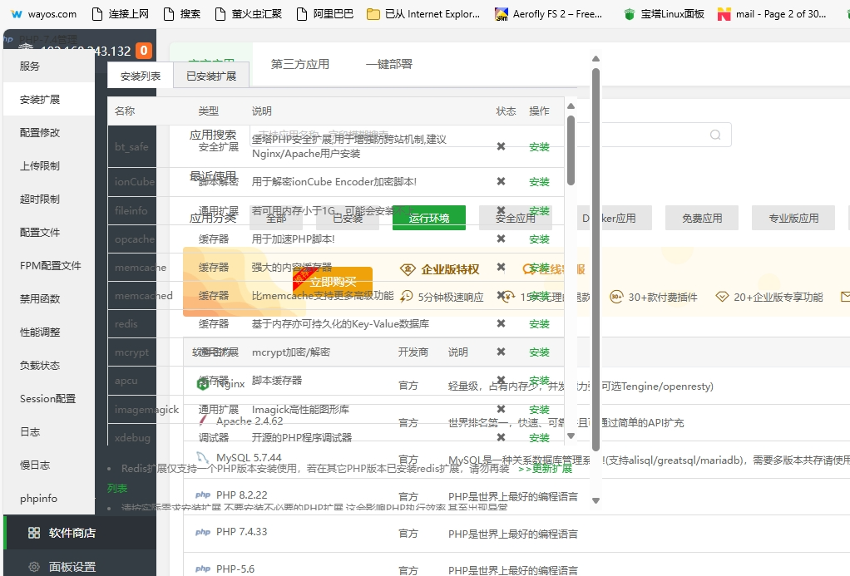Click the PHP 7.4.33 software name
Screen dimensions: 850x576
coord(242,532)
